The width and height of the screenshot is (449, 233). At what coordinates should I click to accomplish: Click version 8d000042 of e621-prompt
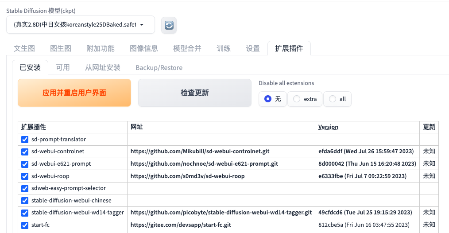click(x=367, y=163)
